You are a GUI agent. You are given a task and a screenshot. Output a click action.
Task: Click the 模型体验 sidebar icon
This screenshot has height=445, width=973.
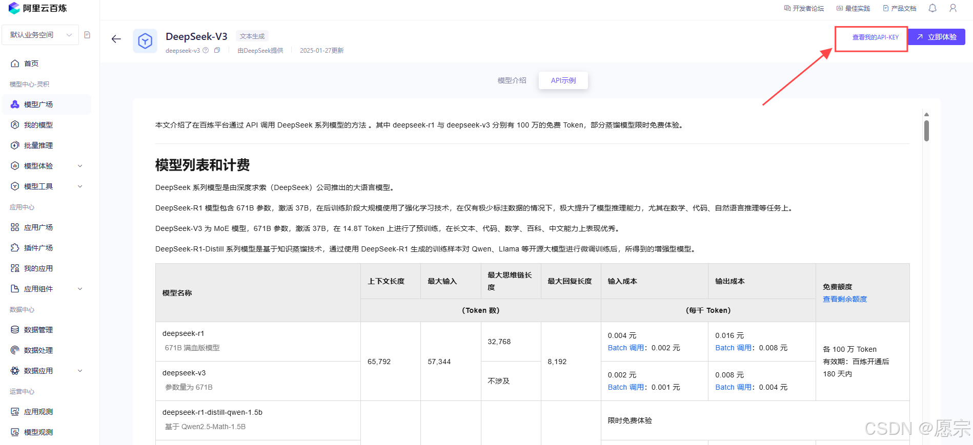[x=15, y=166]
